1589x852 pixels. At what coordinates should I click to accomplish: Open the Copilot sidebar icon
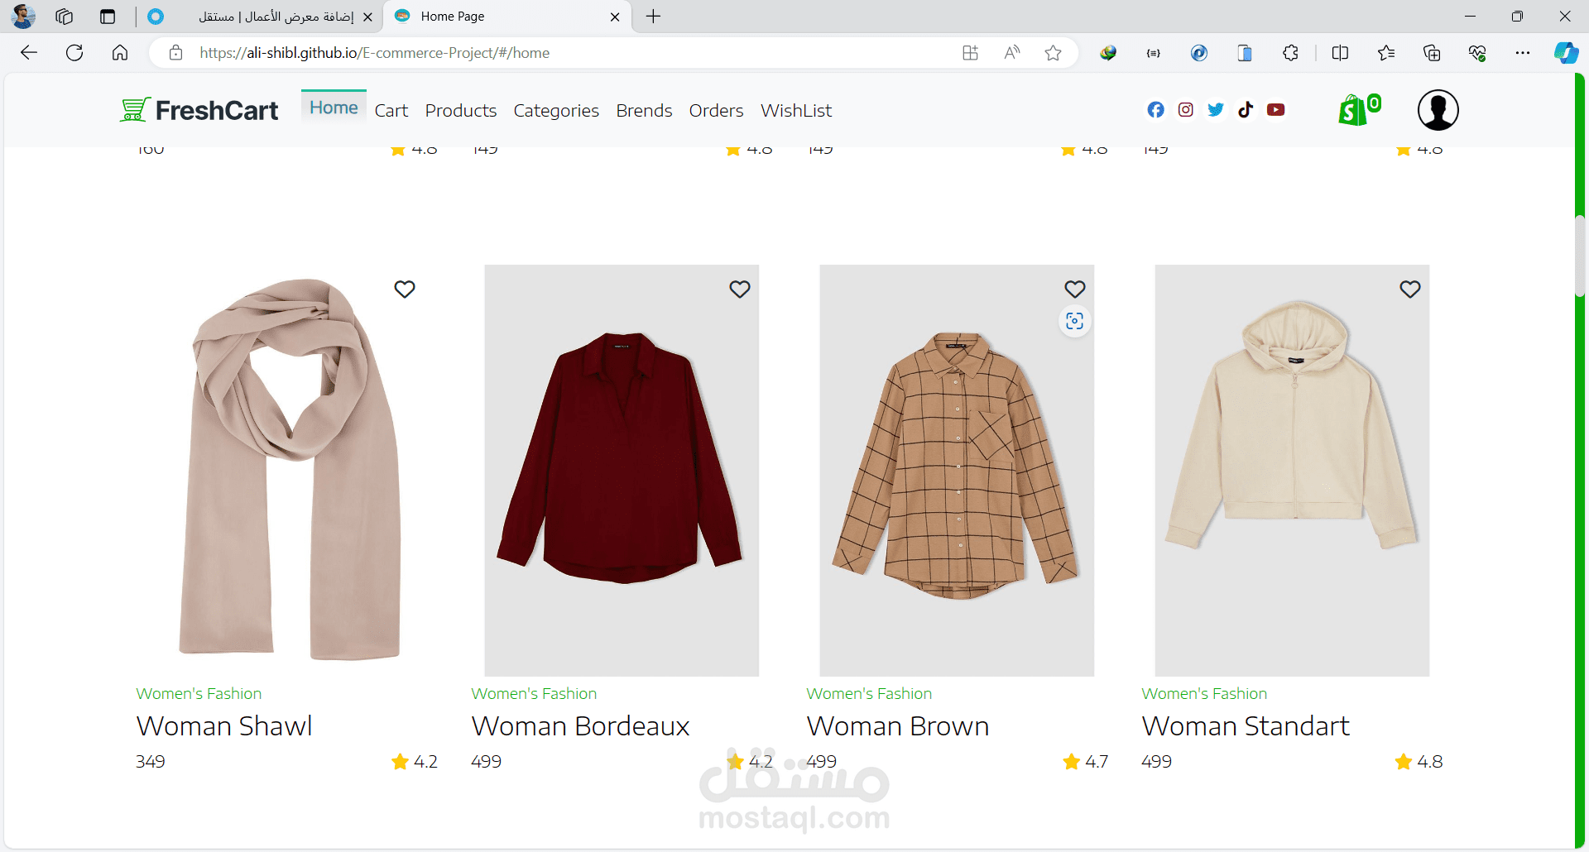pyautogui.click(x=1566, y=53)
